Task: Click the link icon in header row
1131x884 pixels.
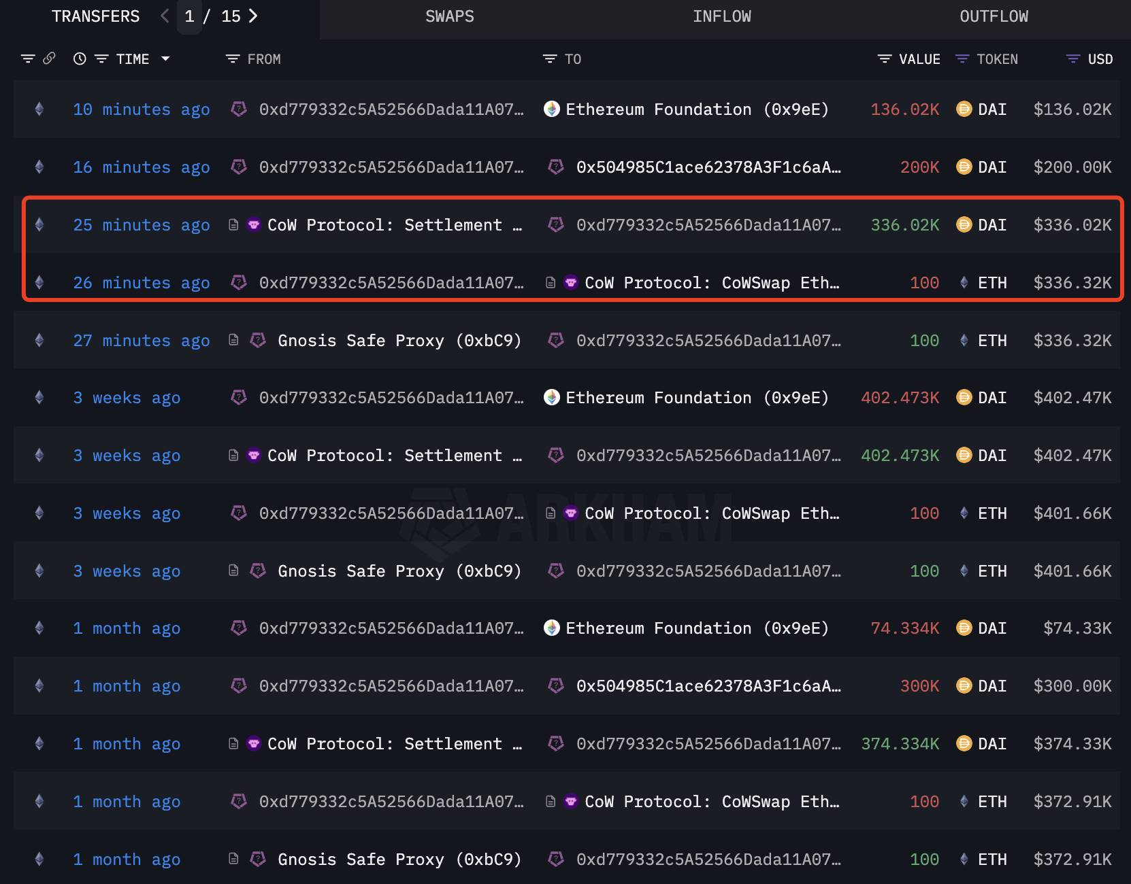Action: [x=49, y=58]
